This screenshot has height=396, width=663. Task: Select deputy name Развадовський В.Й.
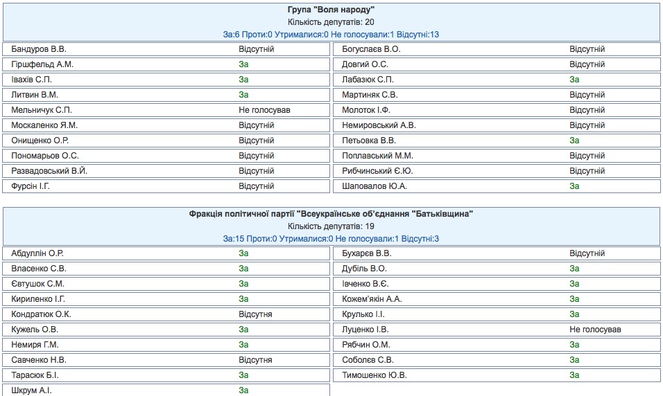(x=49, y=171)
